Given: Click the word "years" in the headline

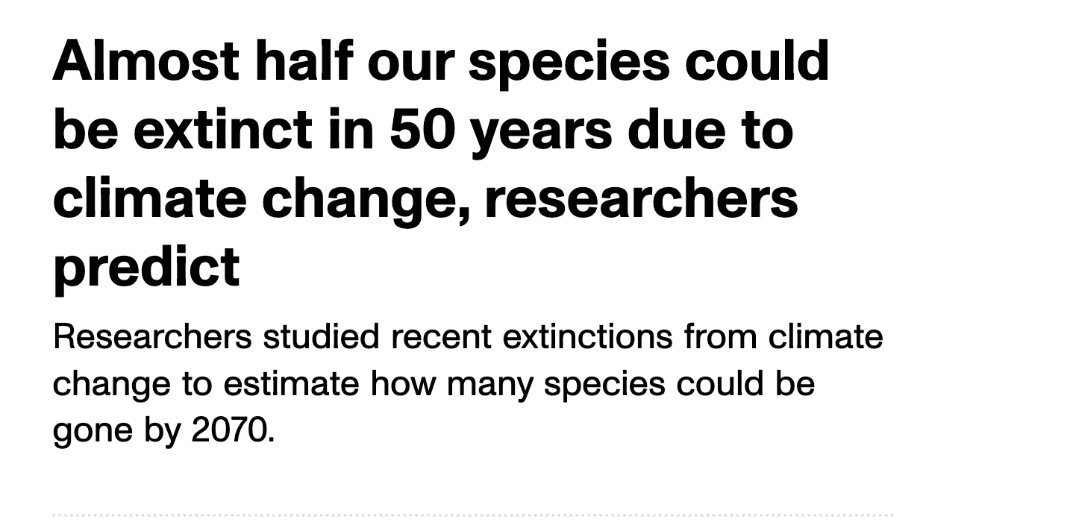Looking at the screenshot, I should pos(548,132).
